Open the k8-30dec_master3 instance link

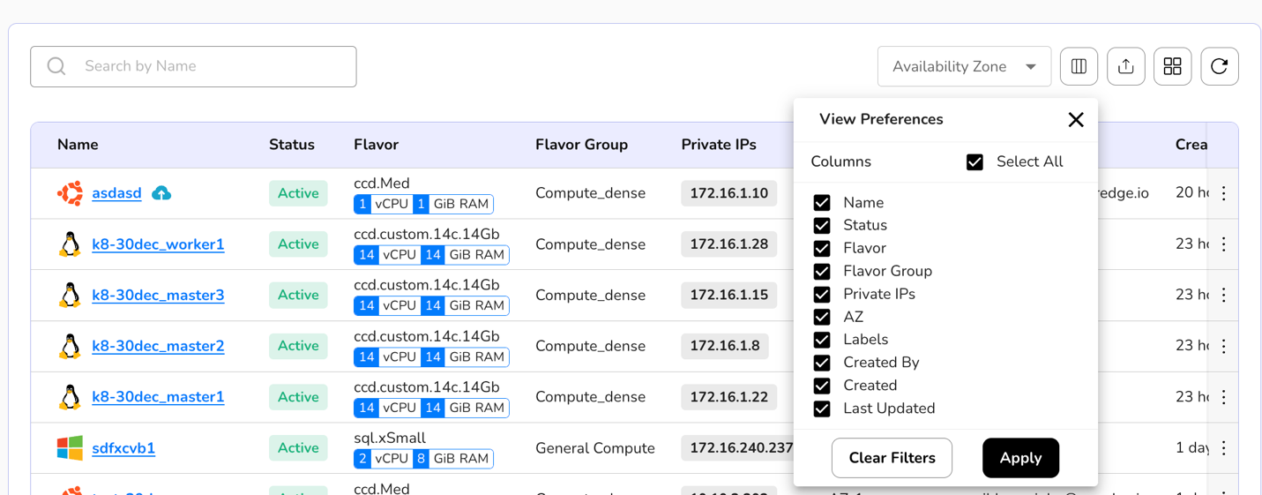coord(158,296)
